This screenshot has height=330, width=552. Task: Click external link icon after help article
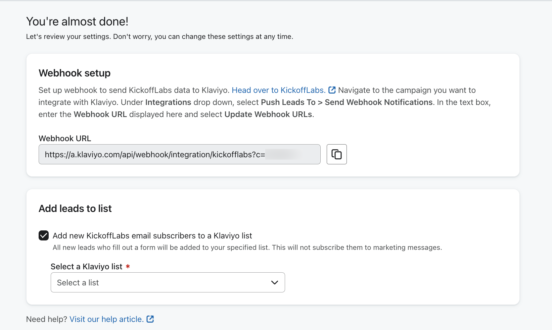pyautogui.click(x=150, y=319)
